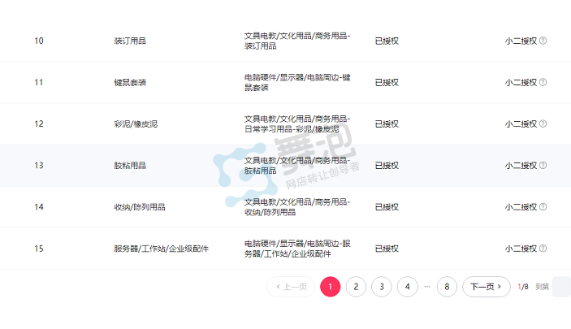Click row number 13
Screen dimensions: 571x329
[x=39, y=166]
